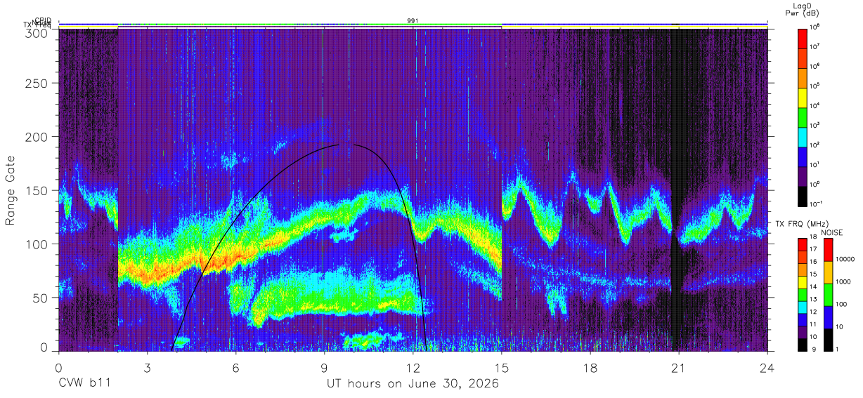Click the 'NOISE' colorbar title
This screenshot has height=398, width=863.
point(833,232)
